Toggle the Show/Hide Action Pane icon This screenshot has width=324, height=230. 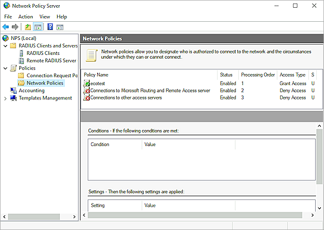(60, 27)
